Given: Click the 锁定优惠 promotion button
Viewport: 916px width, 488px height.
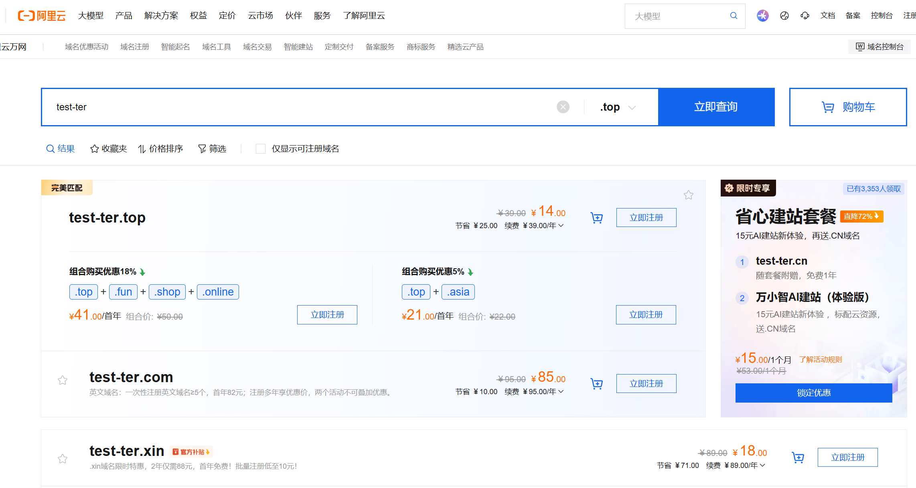Looking at the screenshot, I should (x=813, y=393).
